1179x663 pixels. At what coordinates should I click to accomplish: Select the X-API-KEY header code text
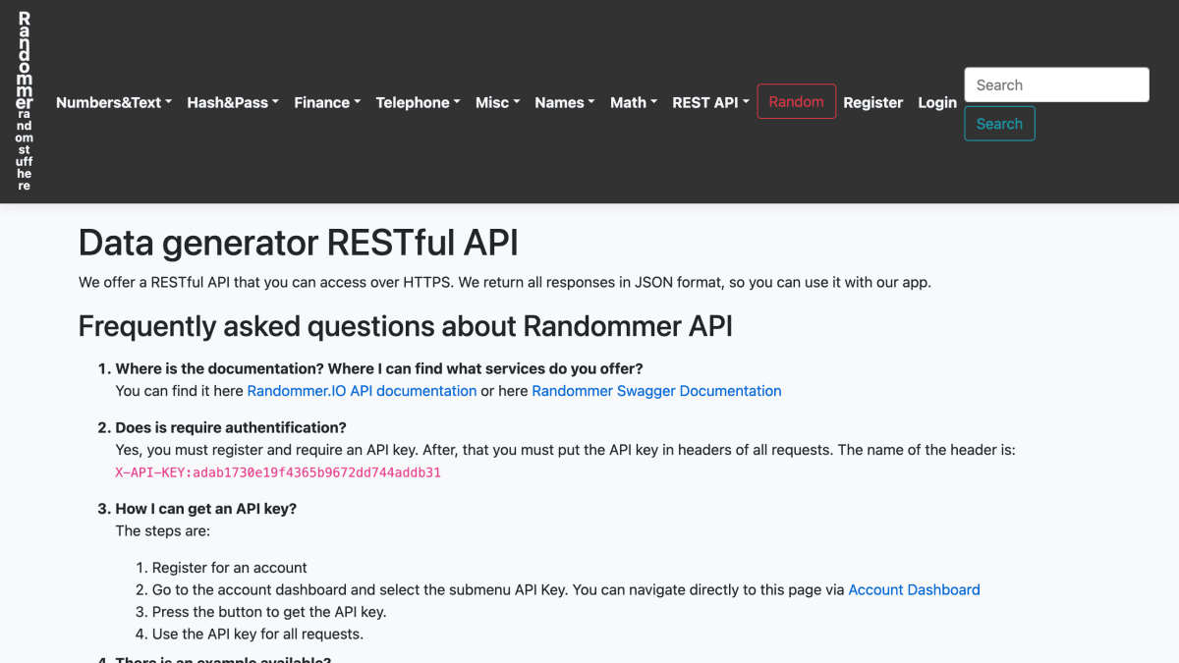[278, 472]
